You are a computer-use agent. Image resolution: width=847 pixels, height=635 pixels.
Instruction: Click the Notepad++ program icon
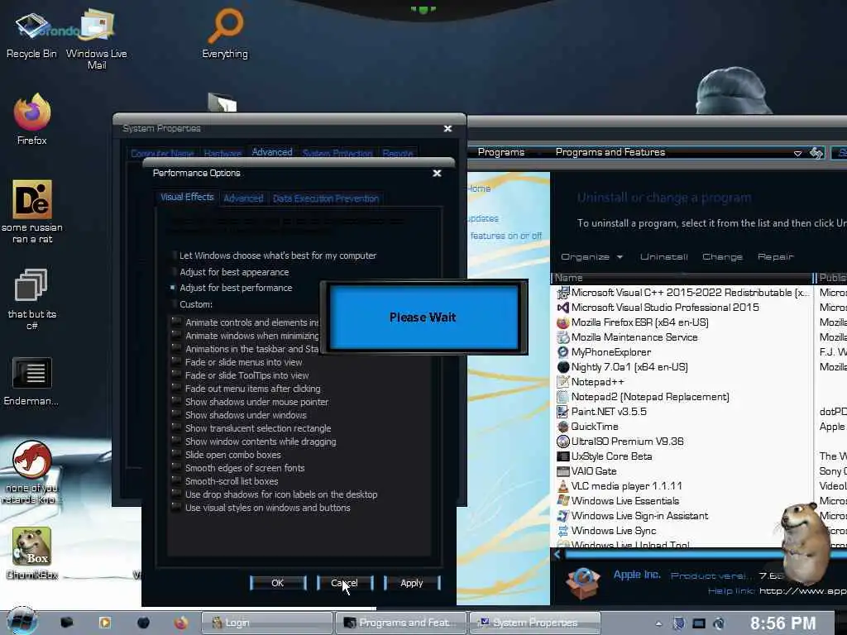[x=562, y=382]
